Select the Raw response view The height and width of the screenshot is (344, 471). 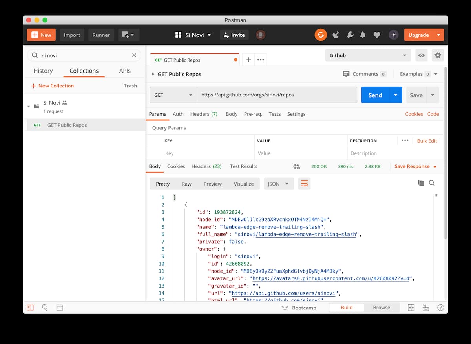[186, 184]
